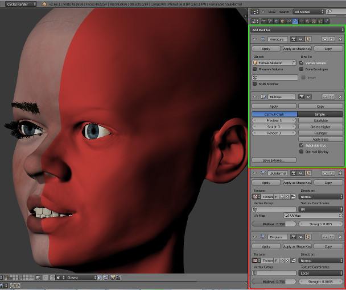
Task: Select the Simple subdivision type
Action: (x=321, y=114)
